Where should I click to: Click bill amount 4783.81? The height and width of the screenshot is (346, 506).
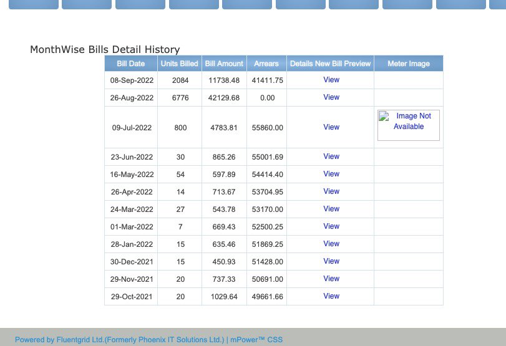pos(224,128)
